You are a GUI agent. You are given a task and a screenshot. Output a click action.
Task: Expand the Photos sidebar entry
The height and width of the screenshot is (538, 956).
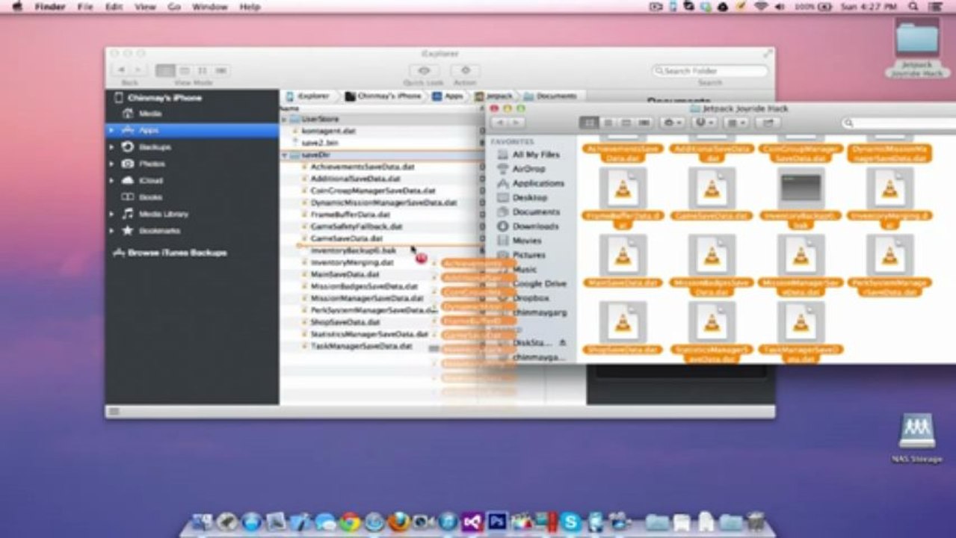click(111, 164)
